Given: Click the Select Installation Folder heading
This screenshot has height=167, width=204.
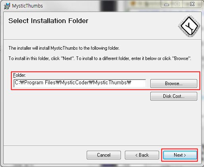Looking at the screenshot, I should pos(48,21).
